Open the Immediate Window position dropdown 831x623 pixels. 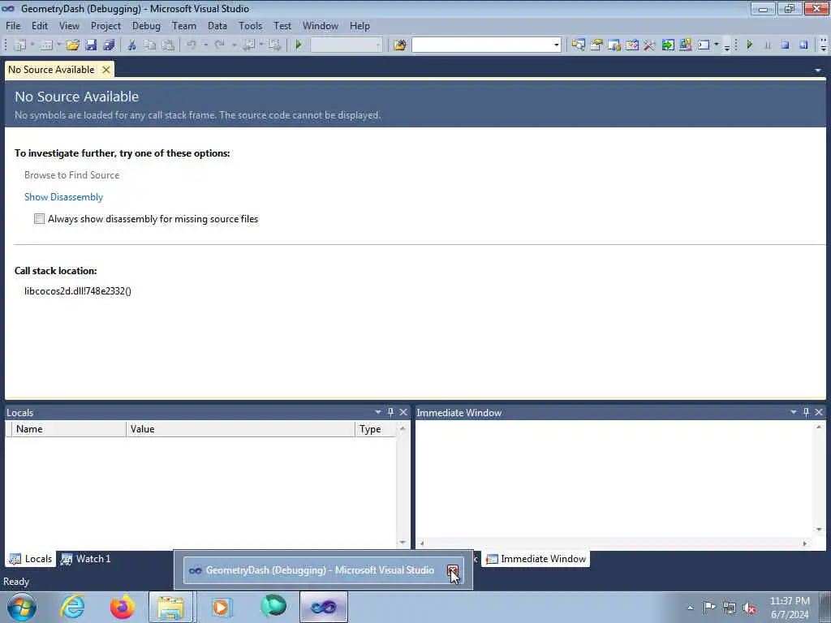(x=794, y=412)
